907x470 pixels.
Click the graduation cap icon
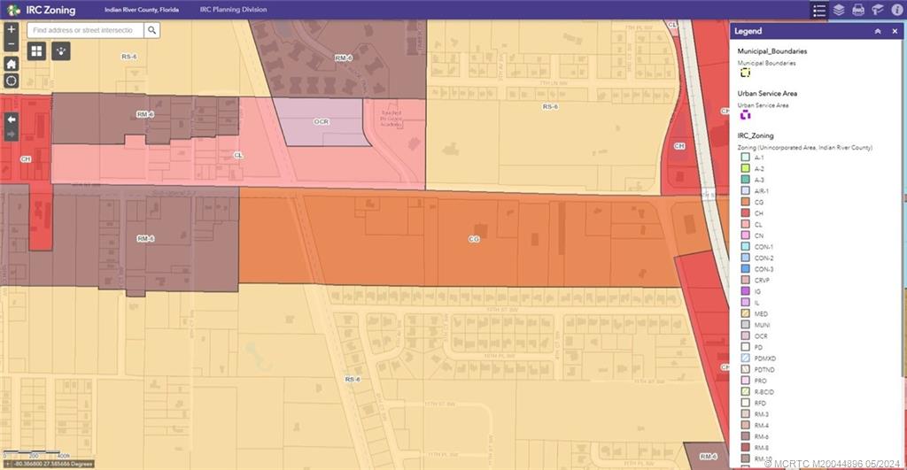[877, 10]
